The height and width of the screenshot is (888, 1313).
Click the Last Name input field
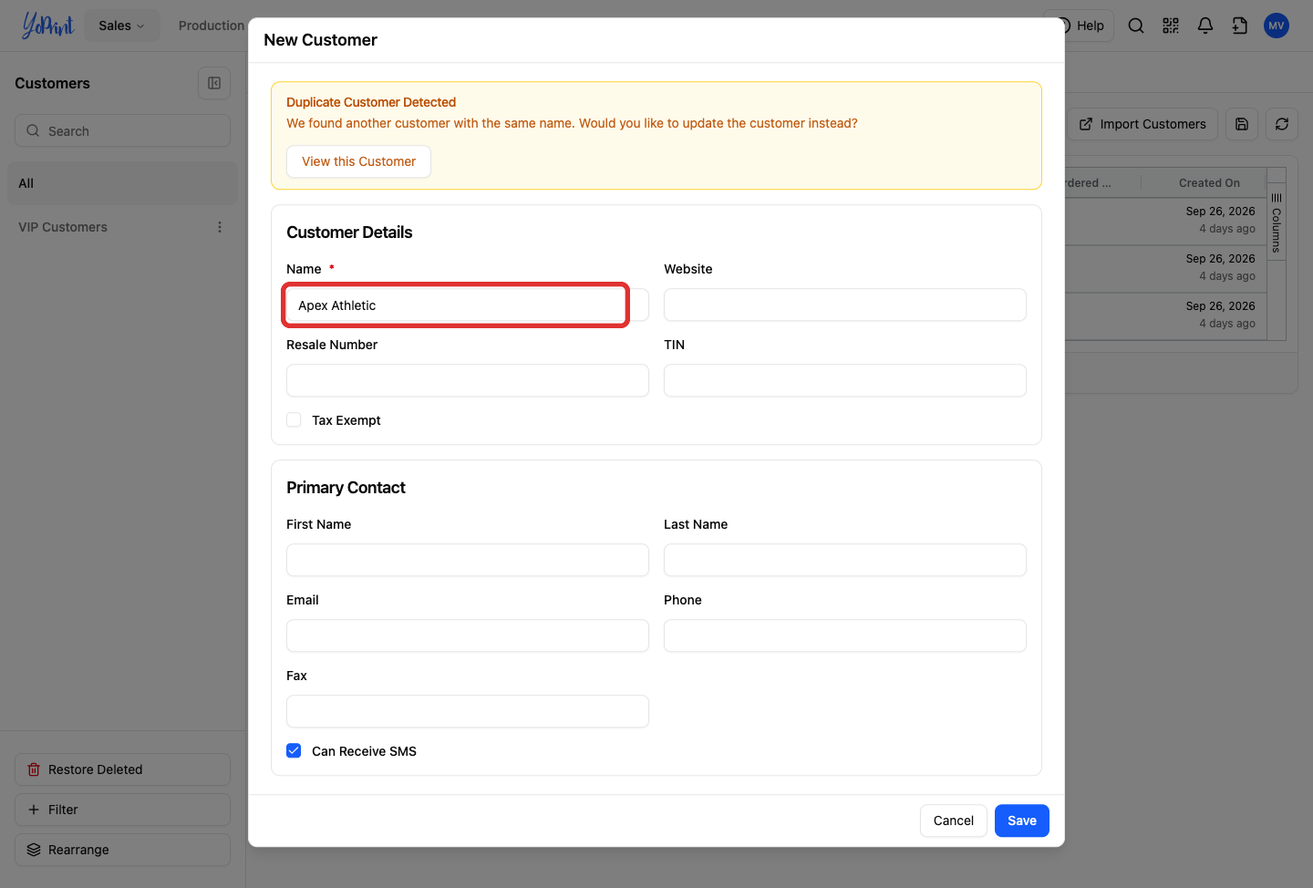[x=845, y=561]
